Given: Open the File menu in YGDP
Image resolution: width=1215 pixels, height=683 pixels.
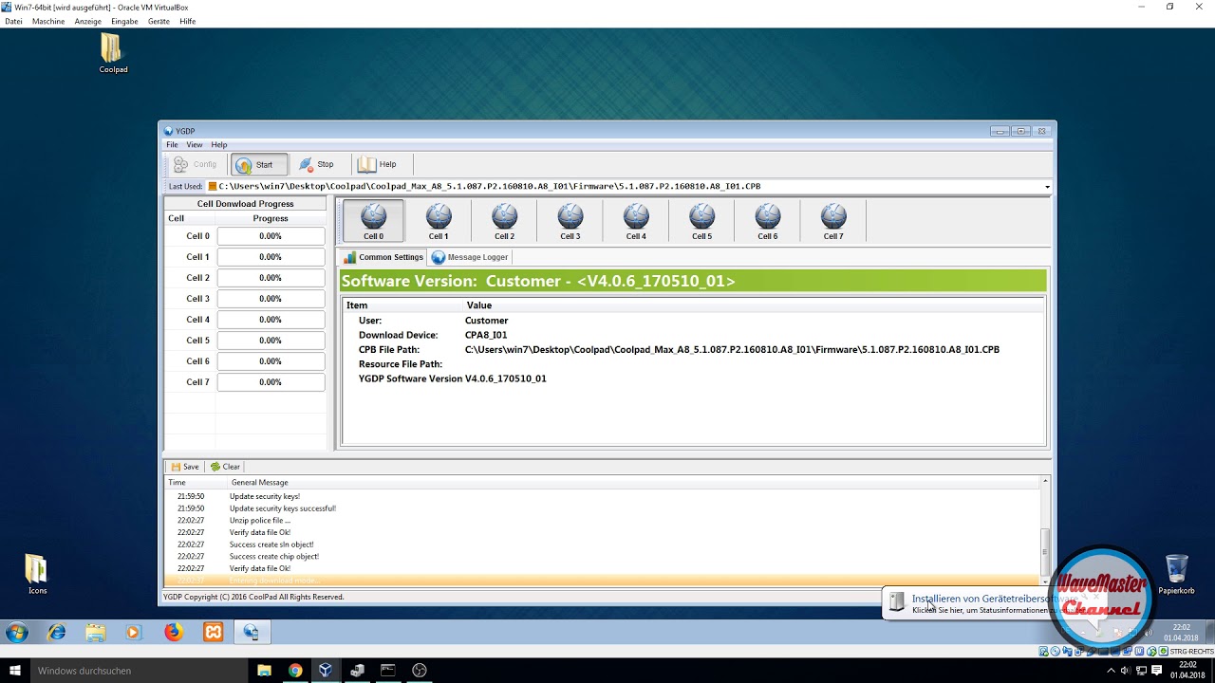Looking at the screenshot, I should point(172,145).
